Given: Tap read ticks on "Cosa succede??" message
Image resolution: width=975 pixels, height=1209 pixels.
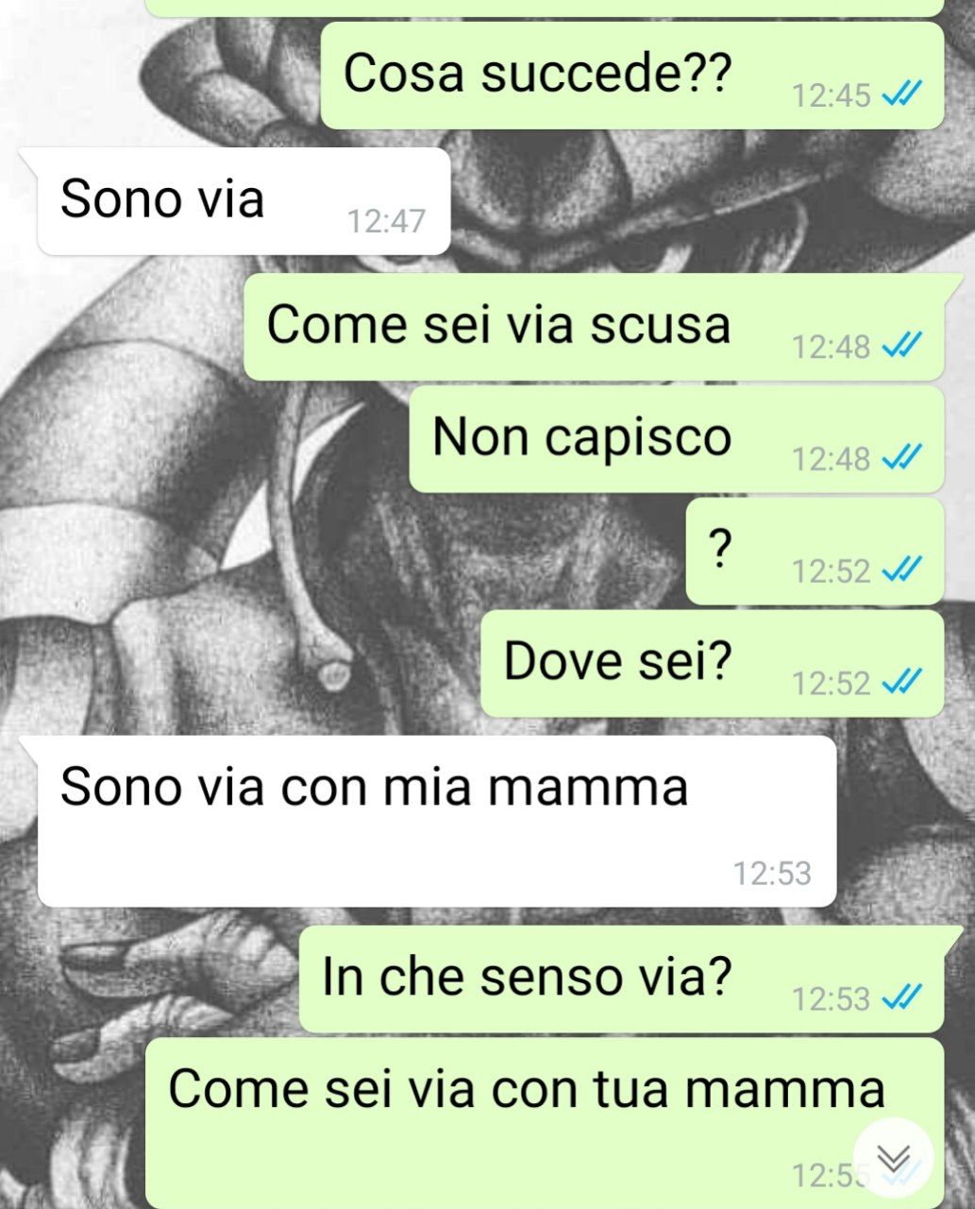Looking at the screenshot, I should [x=901, y=94].
